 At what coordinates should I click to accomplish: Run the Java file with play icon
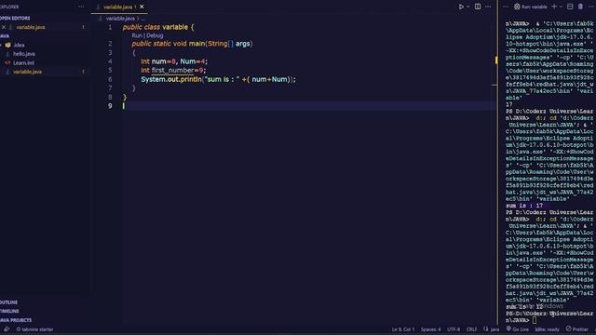461,7
